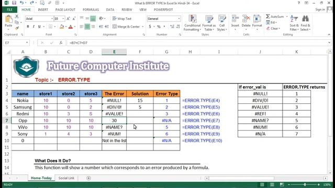Open Cell Styles gallery

pos(222,23)
